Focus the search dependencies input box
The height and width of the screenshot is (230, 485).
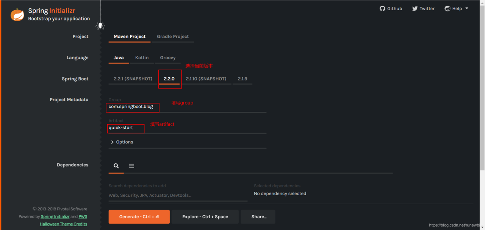[178, 195]
